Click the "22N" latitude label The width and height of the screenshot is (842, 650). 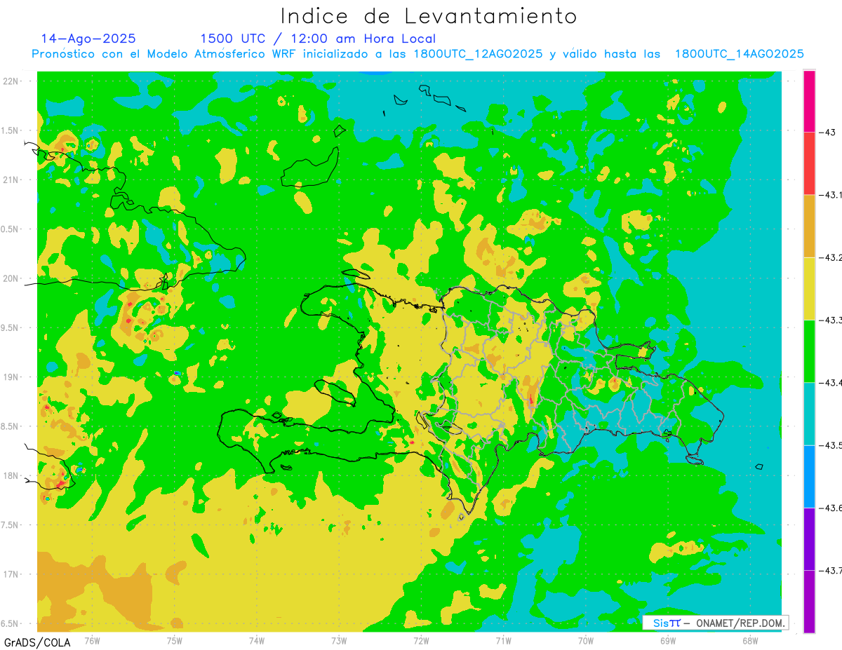12,81
